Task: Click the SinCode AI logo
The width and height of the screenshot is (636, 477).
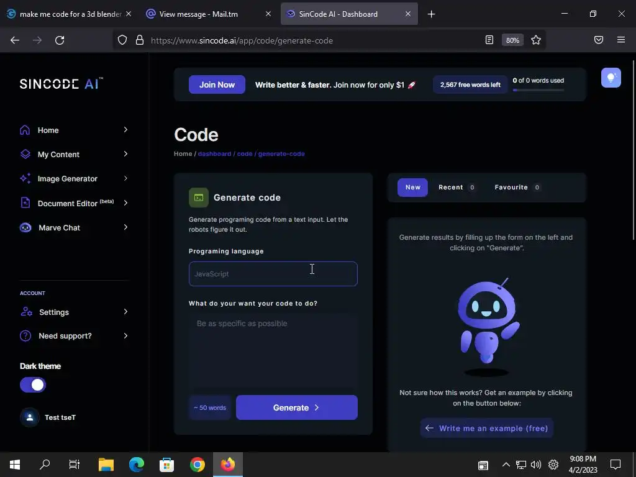Action: (61, 83)
